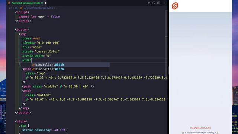Click the source control compare icon in editor toolbar
This screenshot has width=238, height=134.
coord(149,3)
